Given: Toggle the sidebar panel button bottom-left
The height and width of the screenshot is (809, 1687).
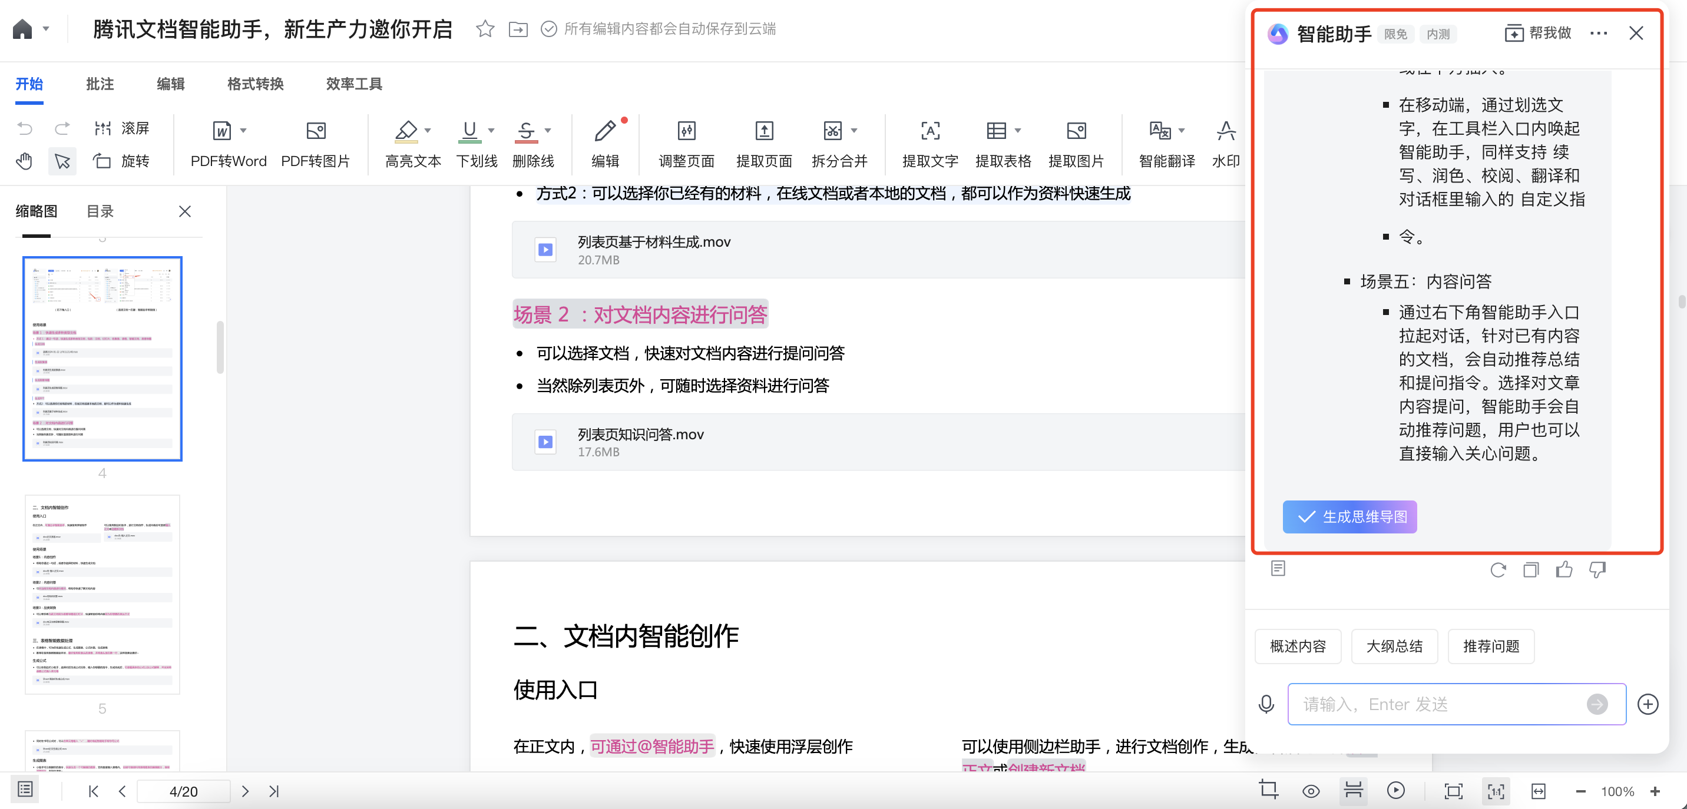Looking at the screenshot, I should pyautogui.click(x=25, y=790).
